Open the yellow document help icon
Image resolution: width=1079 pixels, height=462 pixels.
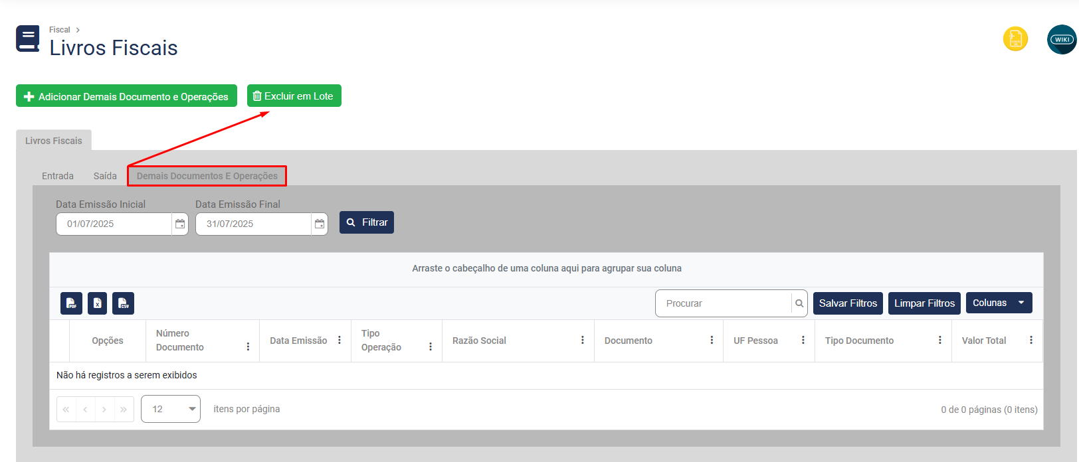coord(1015,39)
